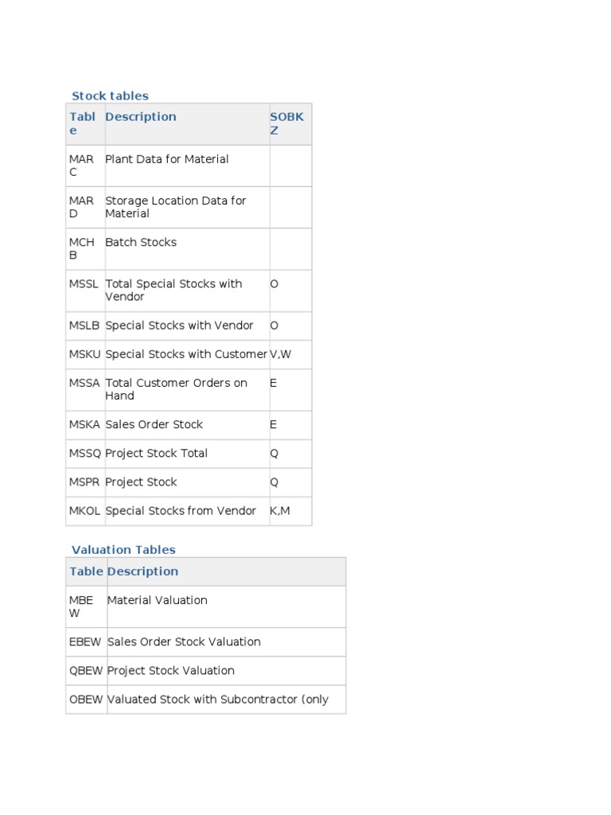Viewport: 611px width, 815px height.
Task: Click the MSPR table name cell
Action: click(x=84, y=482)
